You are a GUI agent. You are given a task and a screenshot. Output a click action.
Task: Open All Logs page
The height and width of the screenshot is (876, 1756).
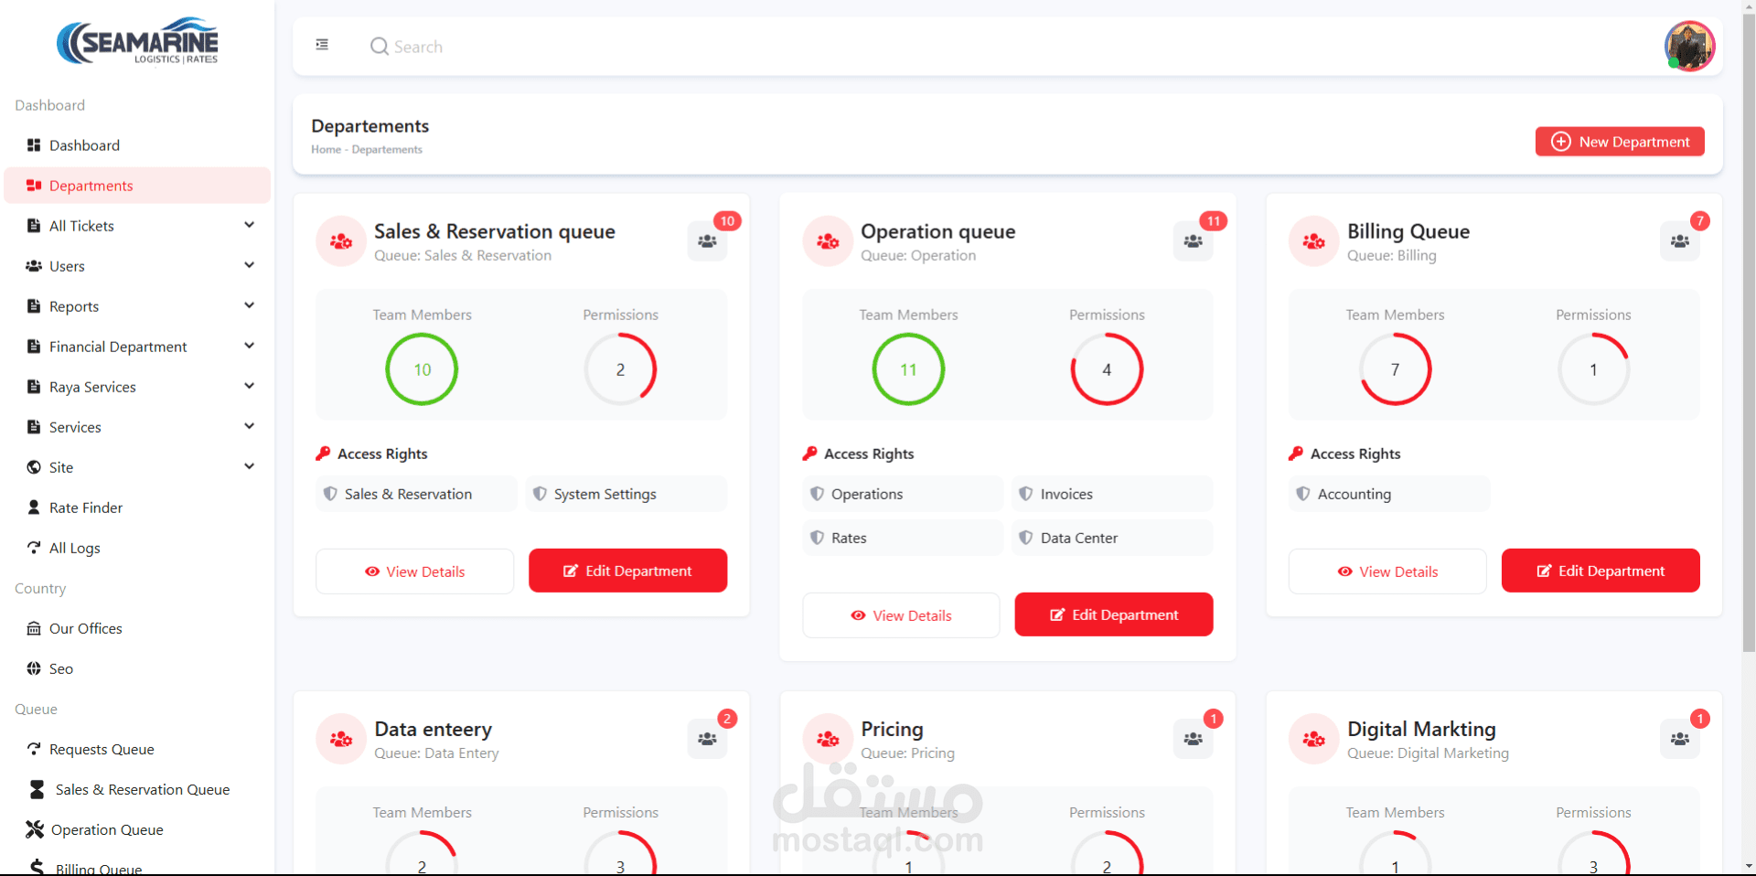(x=137, y=548)
